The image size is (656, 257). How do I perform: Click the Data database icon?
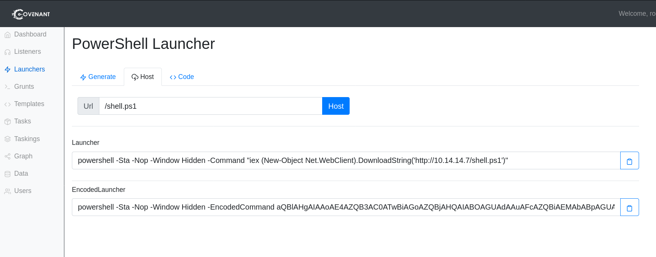[x=8, y=174]
